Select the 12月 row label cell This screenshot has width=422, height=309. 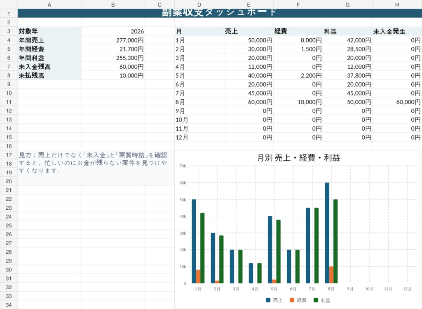point(199,137)
